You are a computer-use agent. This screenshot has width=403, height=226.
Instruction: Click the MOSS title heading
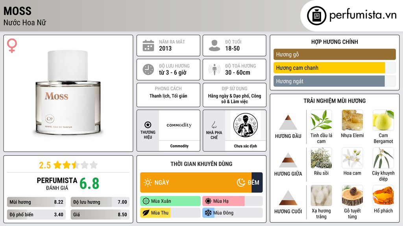(x=17, y=11)
